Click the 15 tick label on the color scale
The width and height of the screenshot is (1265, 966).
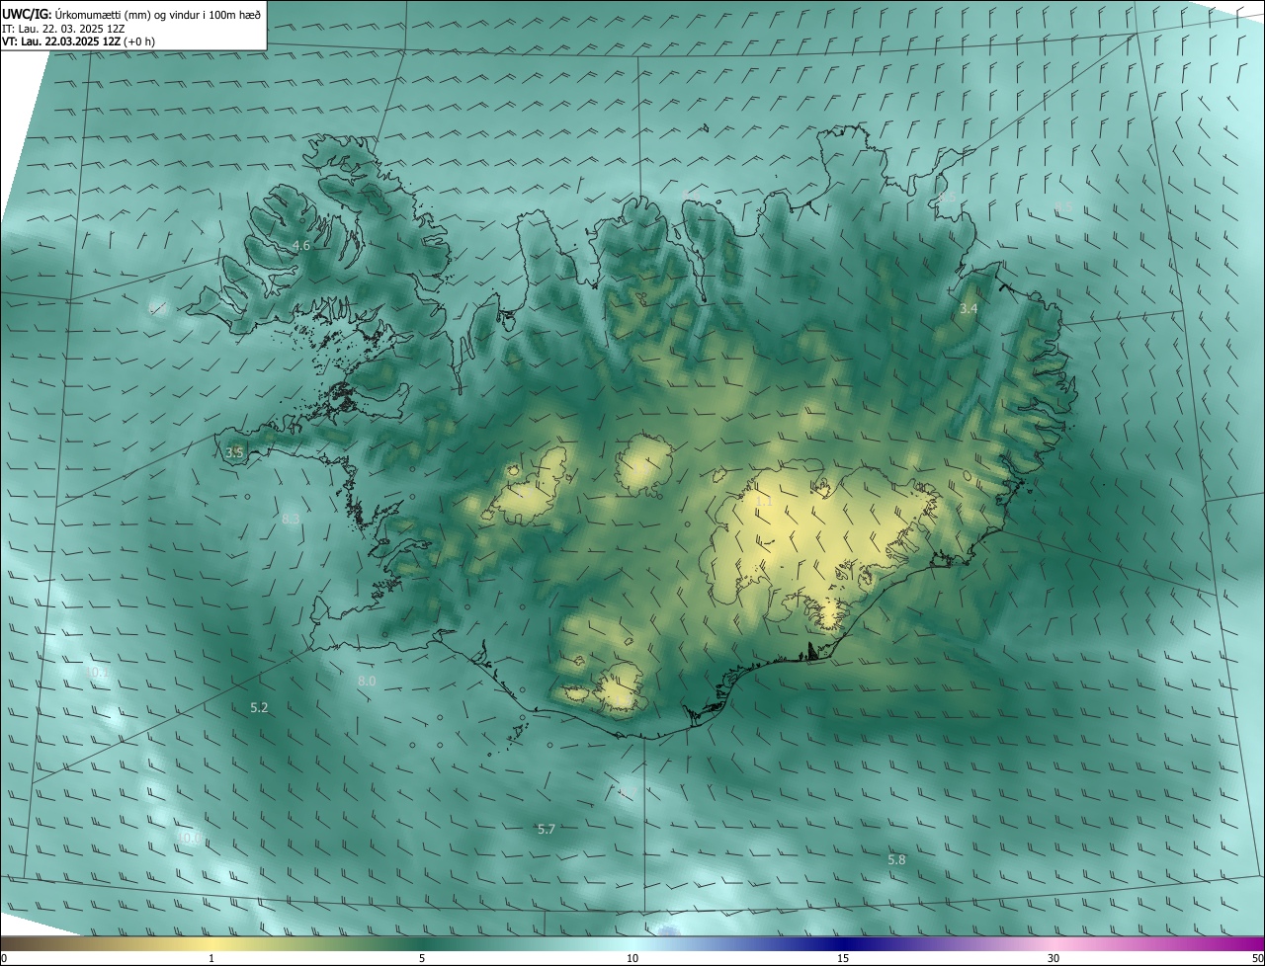(843, 958)
